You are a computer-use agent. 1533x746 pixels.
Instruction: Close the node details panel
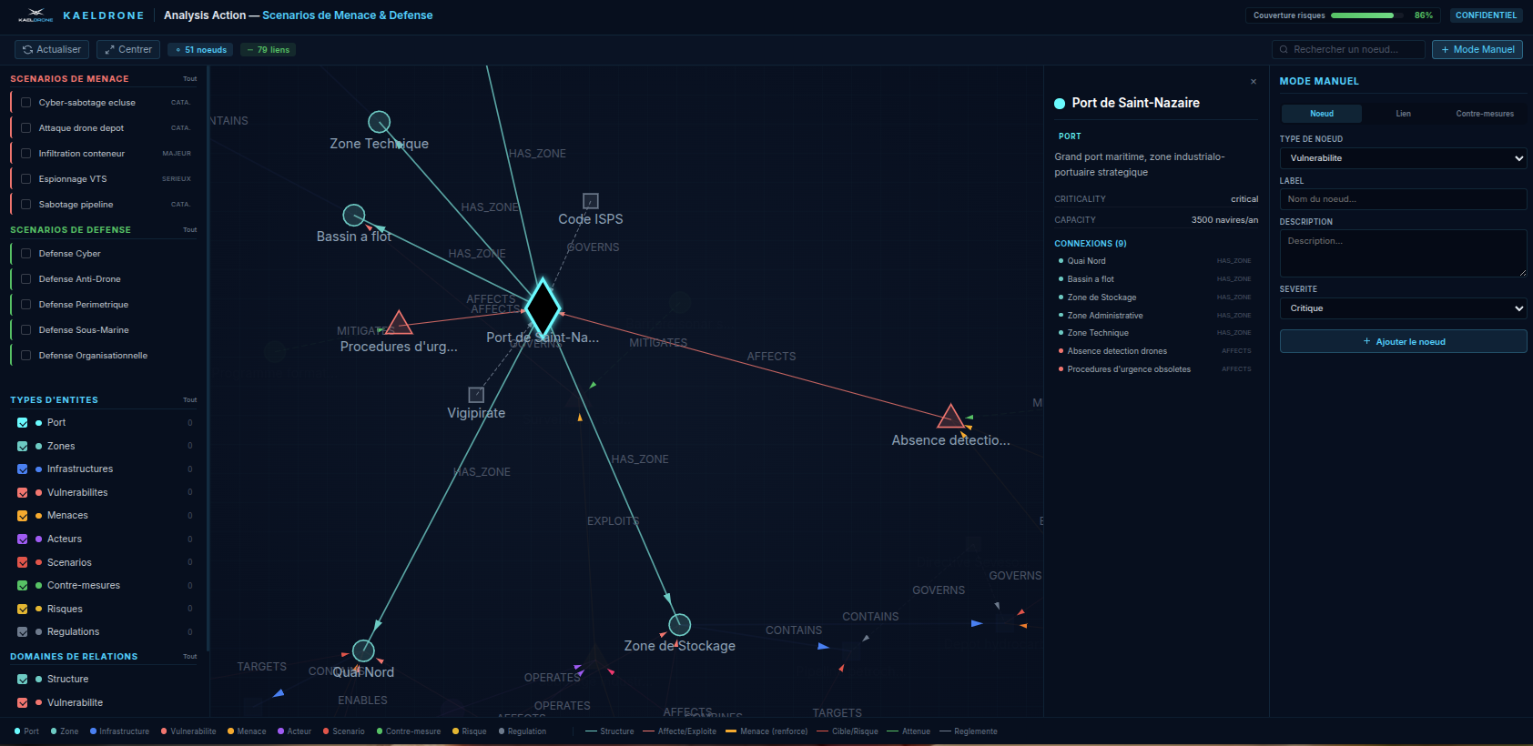(1254, 82)
